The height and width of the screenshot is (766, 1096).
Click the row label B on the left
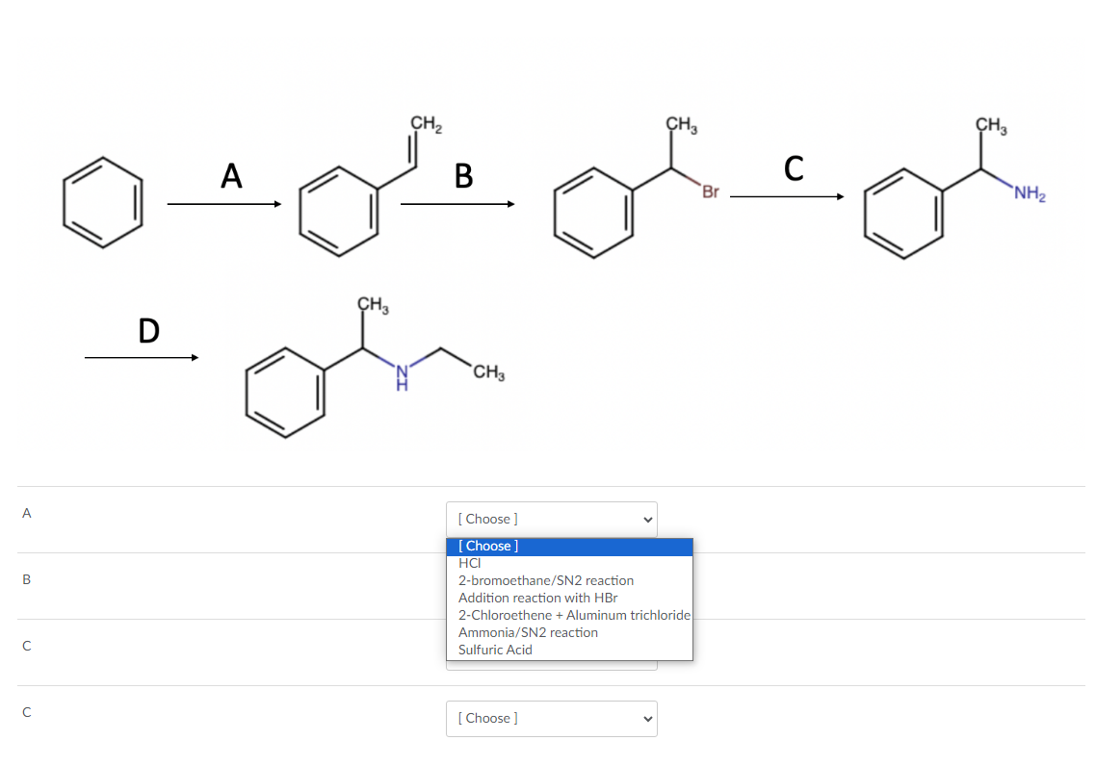26,579
